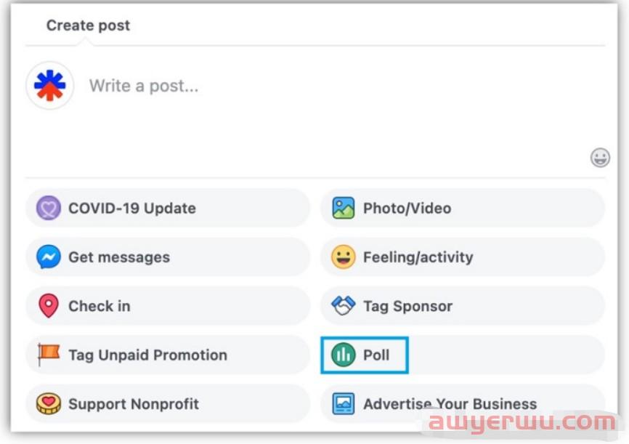Open the emoji picker smiley
Image resolution: width=629 pixels, height=444 pixels.
click(600, 158)
